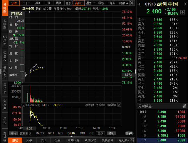Select the CR indicator
The image size is (188, 143).
coord(91,133)
